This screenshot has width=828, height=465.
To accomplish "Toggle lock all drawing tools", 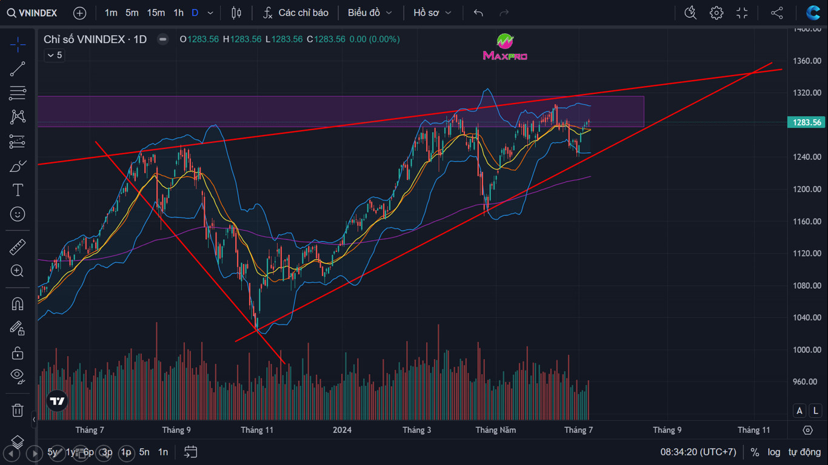I will point(18,352).
